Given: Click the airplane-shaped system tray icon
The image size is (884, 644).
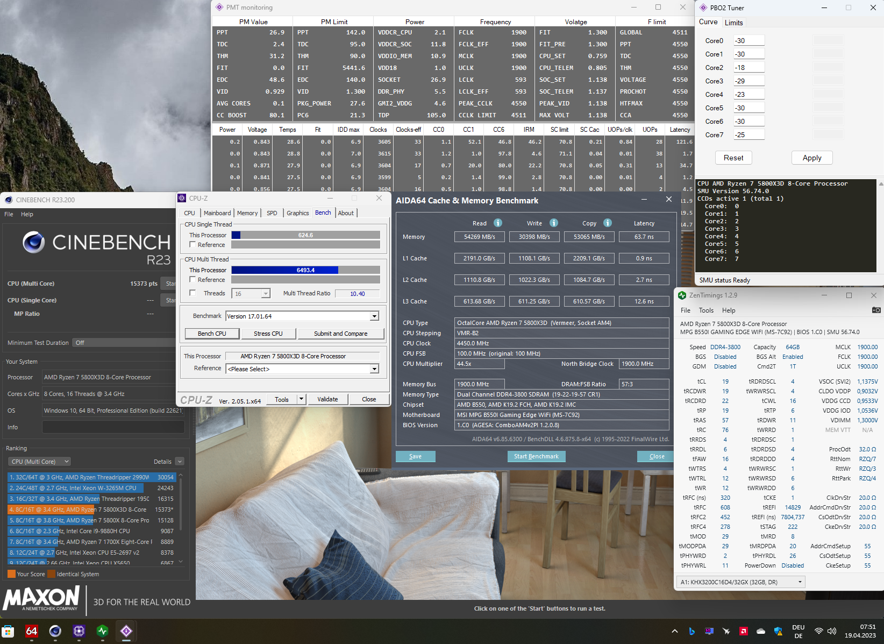Looking at the screenshot, I should pyautogui.click(x=726, y=631).
